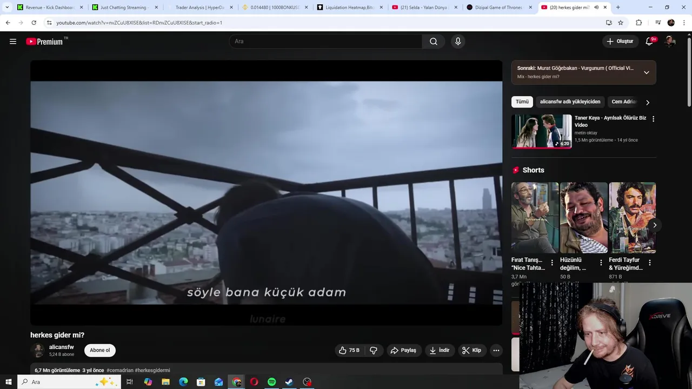Show more filter chips arrow

pyautogui.click(x=648, y=102)
